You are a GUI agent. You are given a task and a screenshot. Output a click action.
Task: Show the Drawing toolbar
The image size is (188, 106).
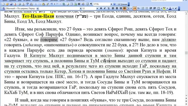pos(83,4)
